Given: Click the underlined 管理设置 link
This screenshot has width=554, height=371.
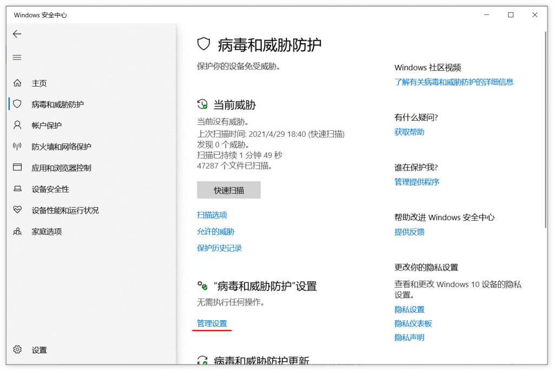Looking at the screenshot, I should coord(212,323).
